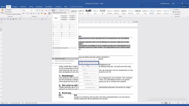Open the font size combo box

tap(33, 10)
